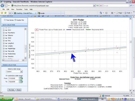
Task: Click the system tray clock showing 14:30
Action: [131, 99]
